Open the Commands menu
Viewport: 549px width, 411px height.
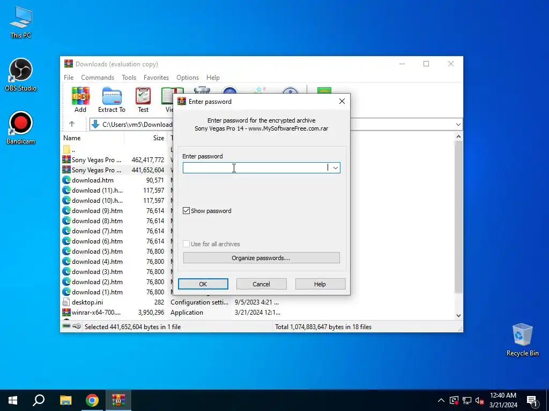98,78
